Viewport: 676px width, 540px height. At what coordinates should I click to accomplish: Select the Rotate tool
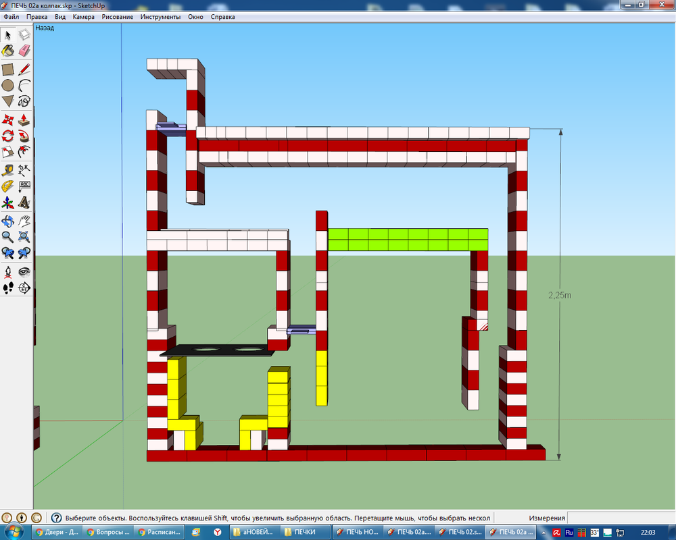(9, 136)
